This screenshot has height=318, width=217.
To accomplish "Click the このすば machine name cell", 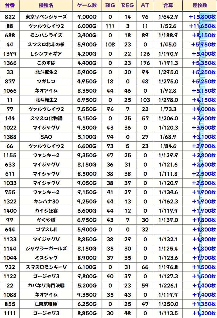I will [x=46, y=63].
